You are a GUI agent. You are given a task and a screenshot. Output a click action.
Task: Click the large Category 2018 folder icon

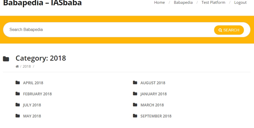(6, 59)
